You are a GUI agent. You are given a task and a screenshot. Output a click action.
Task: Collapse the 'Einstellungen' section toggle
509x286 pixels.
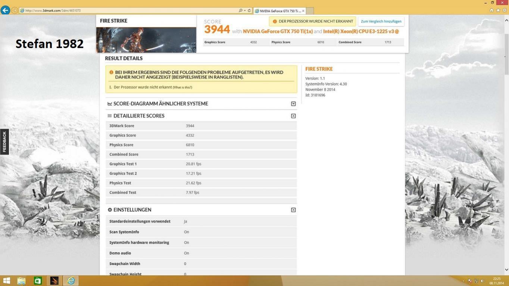(x=293, y=210)
